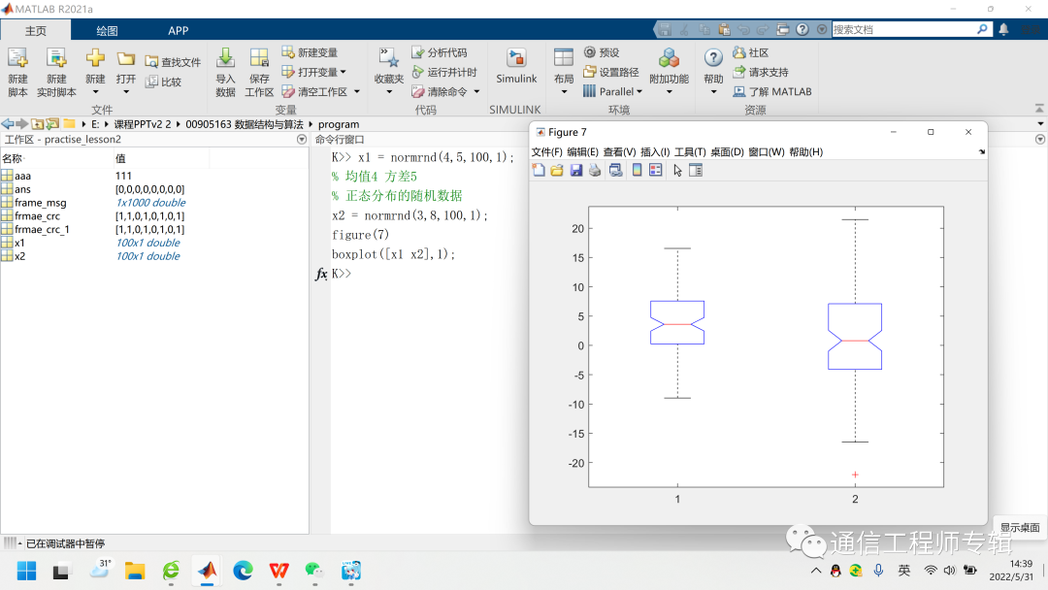
Task: Click 了解 MATLAB learn button
Action: pos(772,91)
